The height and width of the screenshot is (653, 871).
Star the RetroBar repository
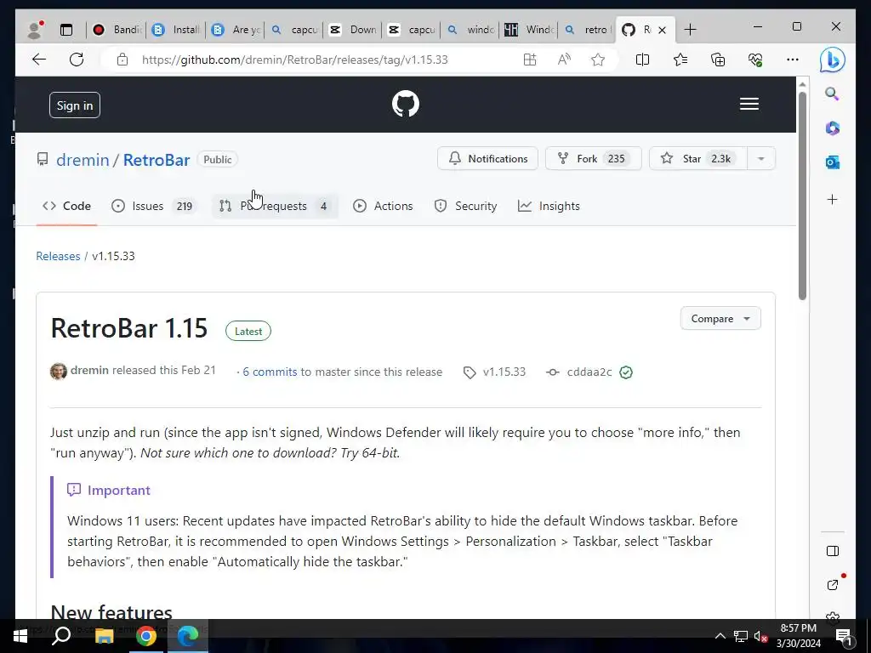[x=698, y=159]
